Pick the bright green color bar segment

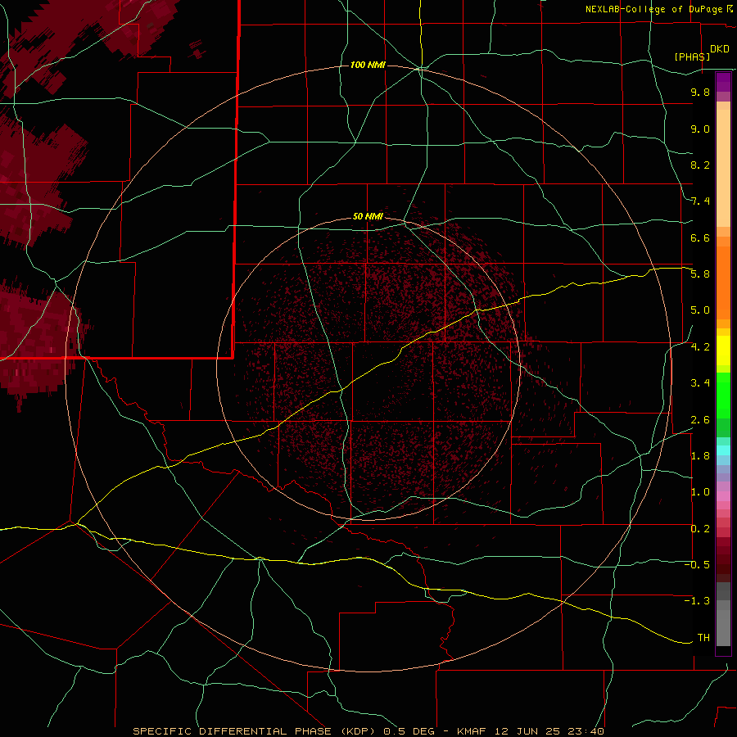click(x=723, y=395)
